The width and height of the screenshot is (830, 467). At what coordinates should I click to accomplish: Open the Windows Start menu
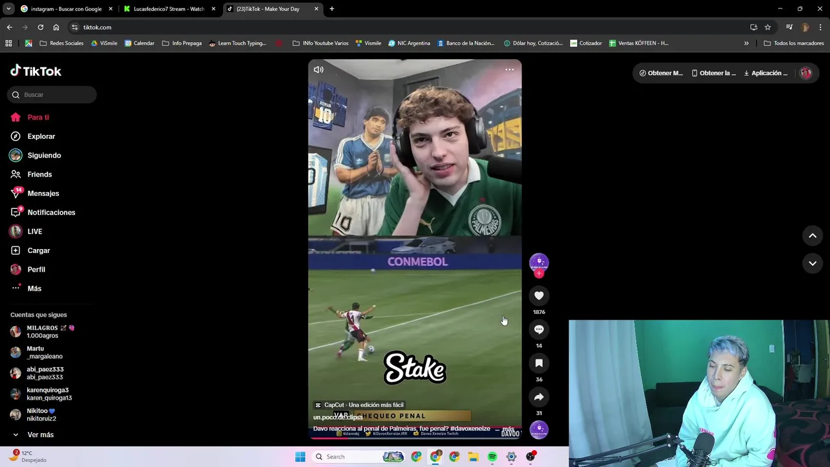300,457
